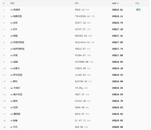This screenshot has width=151, height=130.
Task: Select the CZ 捷克 country cell
Action: [14, 101]
